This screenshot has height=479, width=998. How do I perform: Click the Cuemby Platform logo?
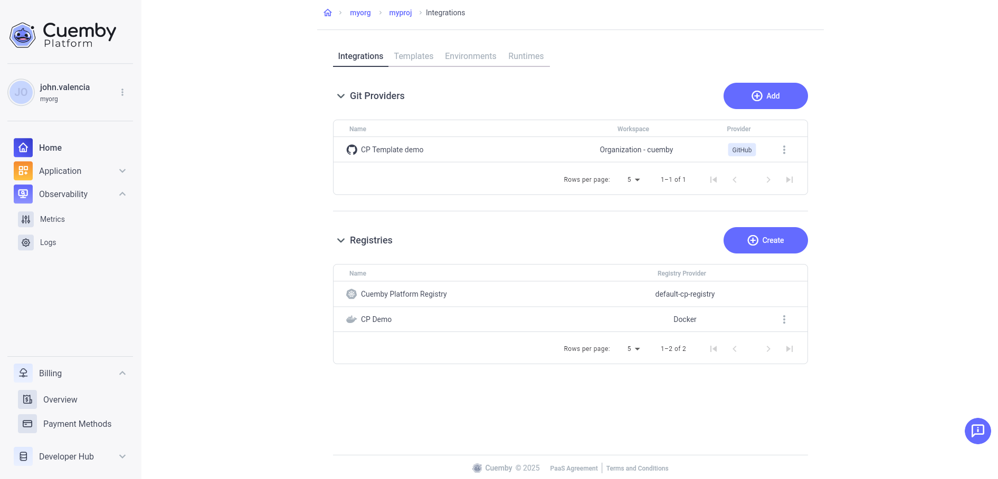tap(62, 35)
